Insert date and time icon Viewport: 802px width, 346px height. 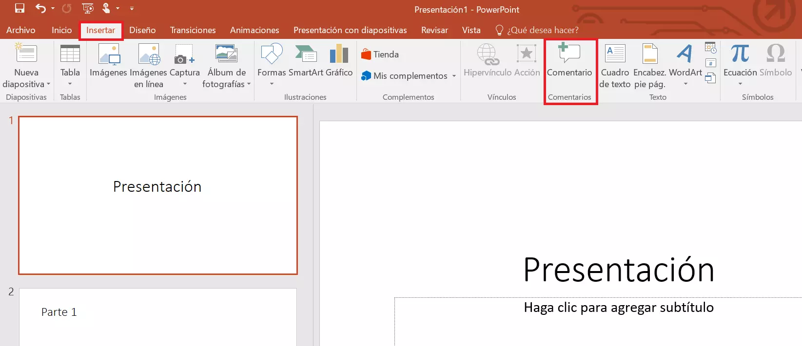pyautogui.click(x=711, y=48)
